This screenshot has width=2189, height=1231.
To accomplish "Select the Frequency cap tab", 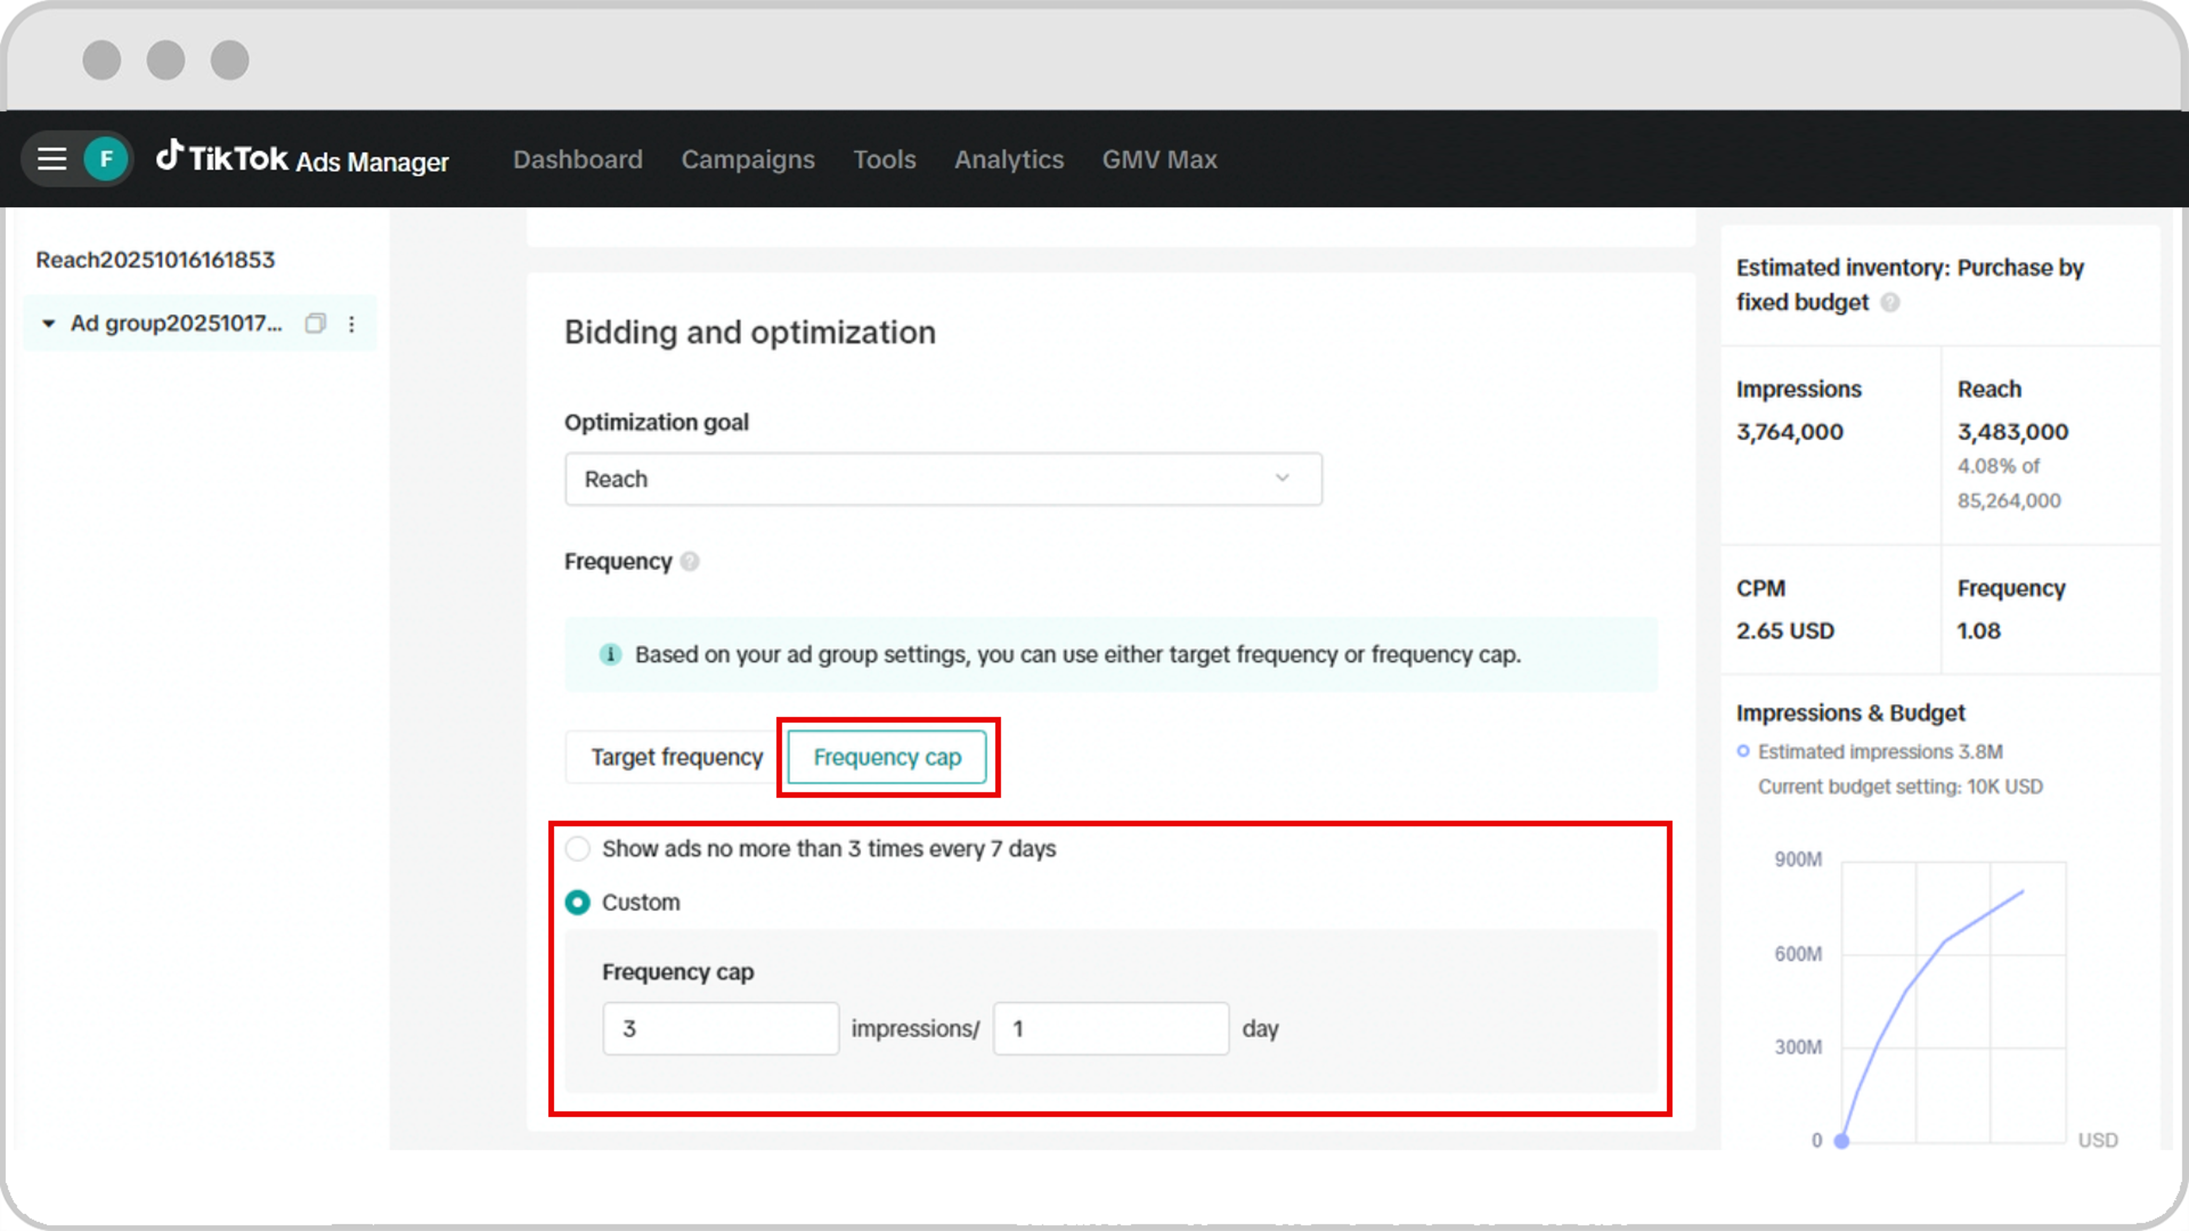I will (x=887, y=757).
